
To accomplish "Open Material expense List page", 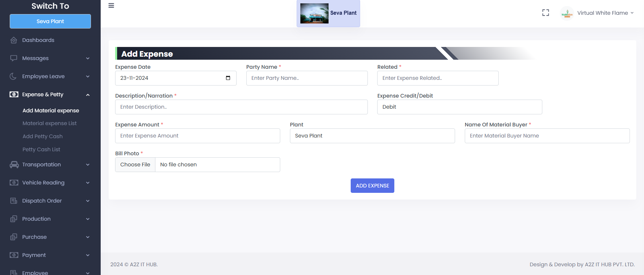I will tap(49, 123).
